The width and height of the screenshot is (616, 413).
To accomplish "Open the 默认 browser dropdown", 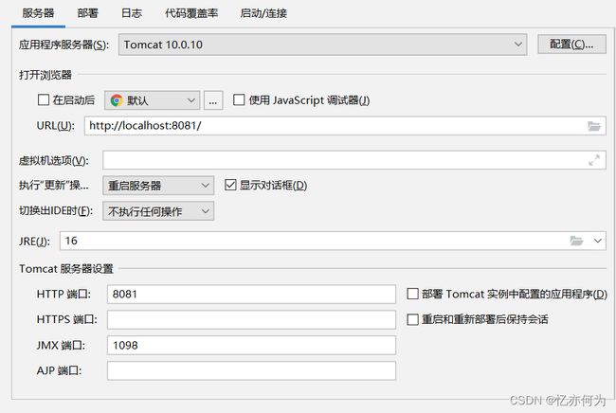I will (152, 100).
